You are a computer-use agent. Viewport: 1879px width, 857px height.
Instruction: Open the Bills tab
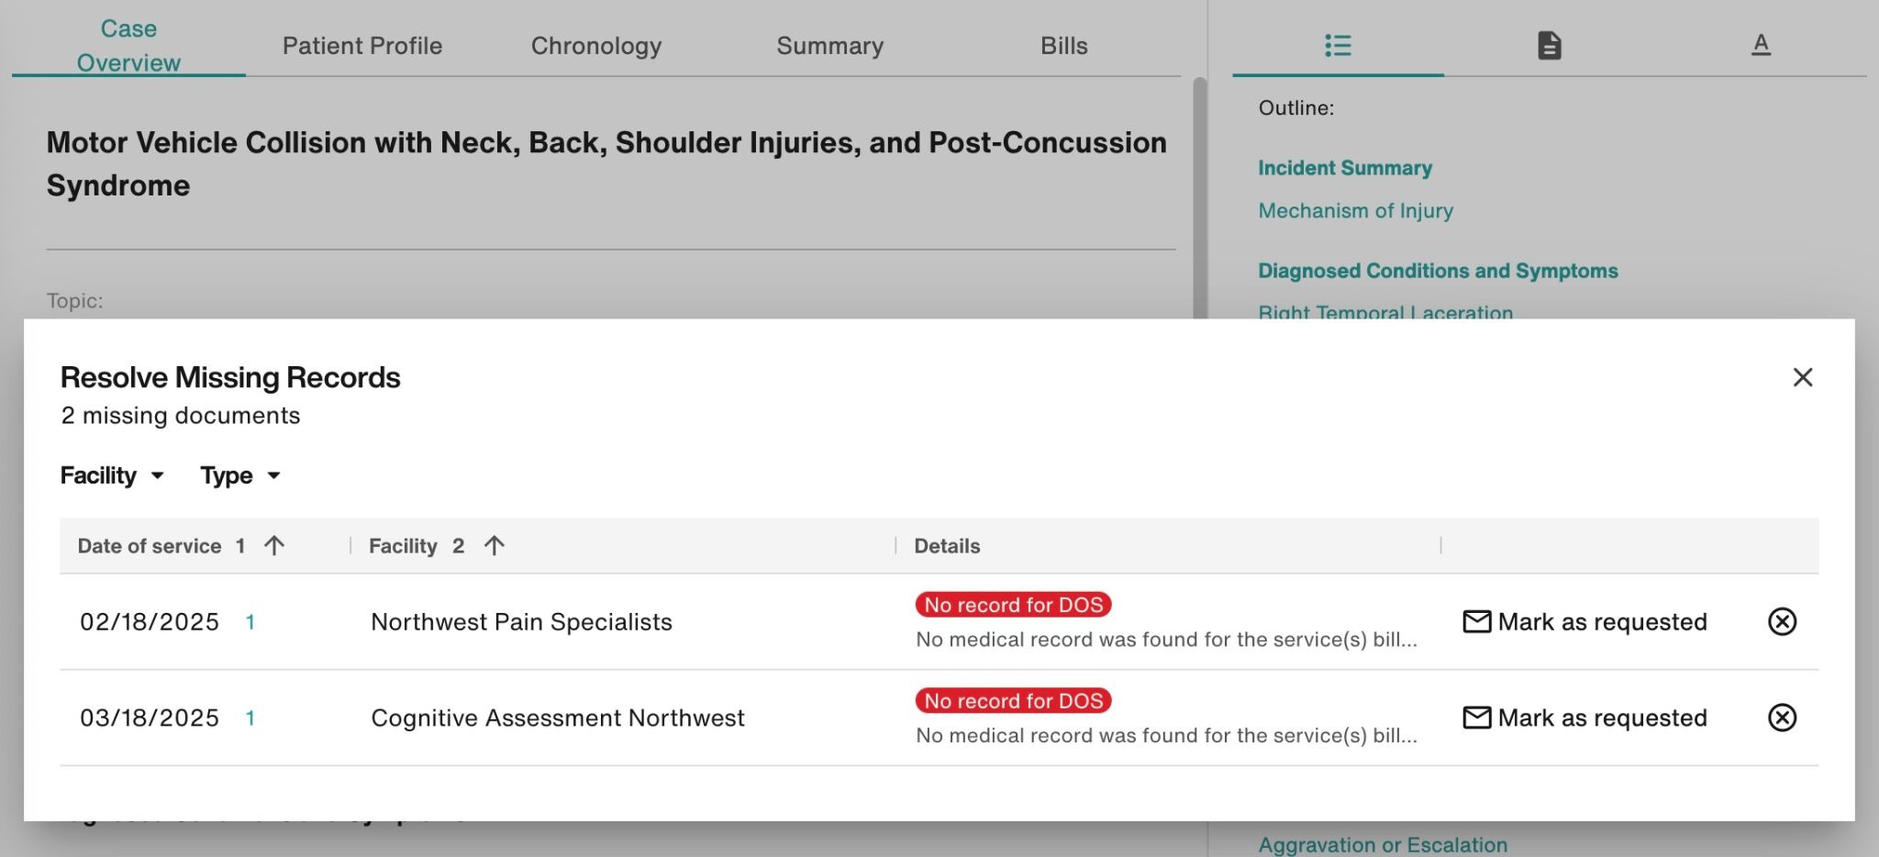coord(1063,46)
